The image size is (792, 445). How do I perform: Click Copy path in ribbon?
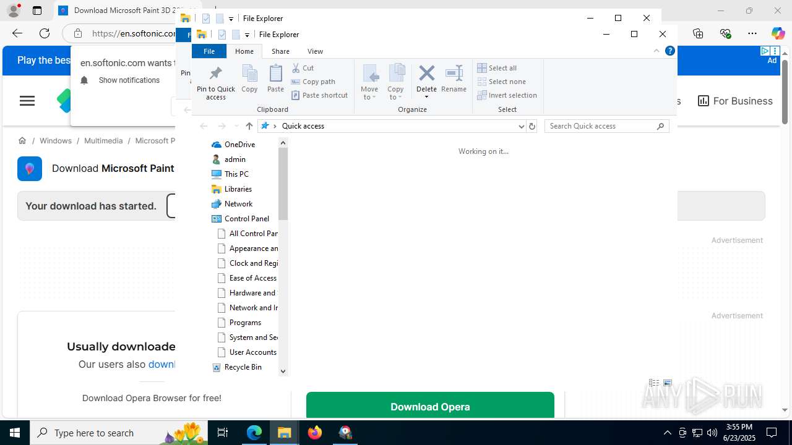[313, 82]
